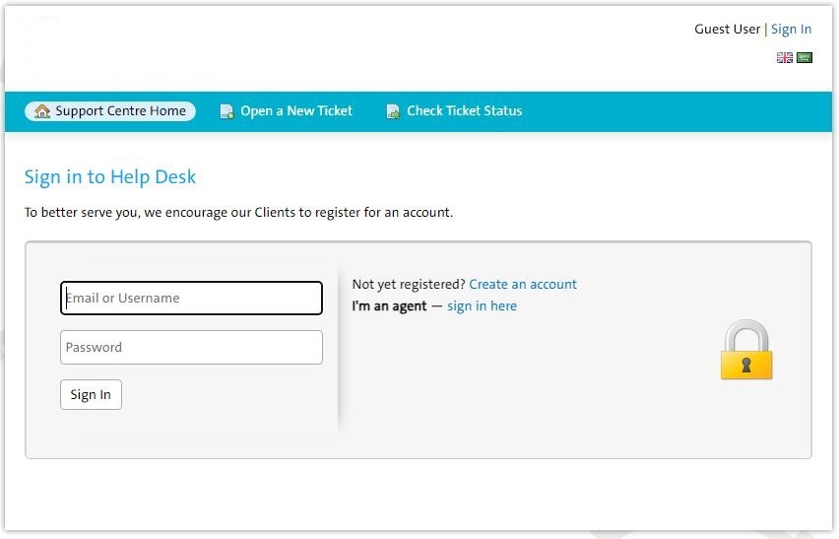The image size is (839, 539).
Task: Follow the Create an account link
Action: (x=523, y=284)
